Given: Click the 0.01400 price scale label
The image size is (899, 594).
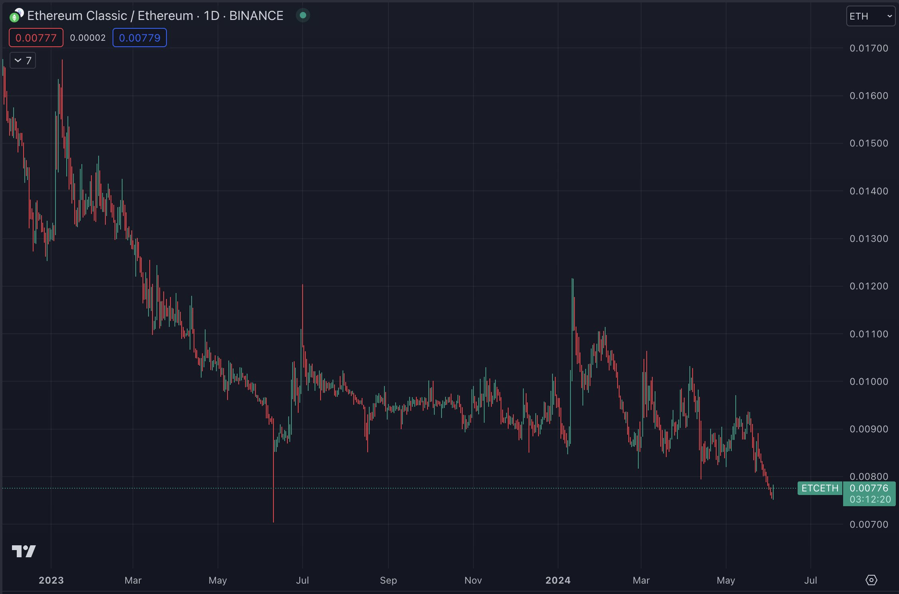Looking at the screenshot, I should pos(869,191).
